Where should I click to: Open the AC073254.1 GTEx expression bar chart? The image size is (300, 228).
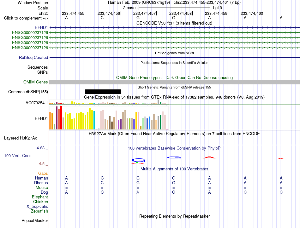click(x=109, y=103)
